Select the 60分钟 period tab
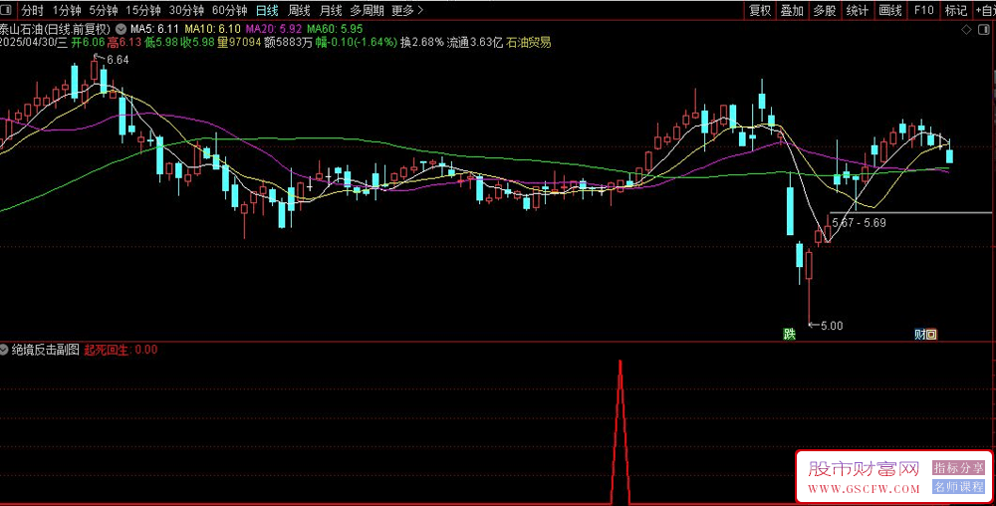Image resolution: width=996 pixels, height=506 pixels. (229, 10)
